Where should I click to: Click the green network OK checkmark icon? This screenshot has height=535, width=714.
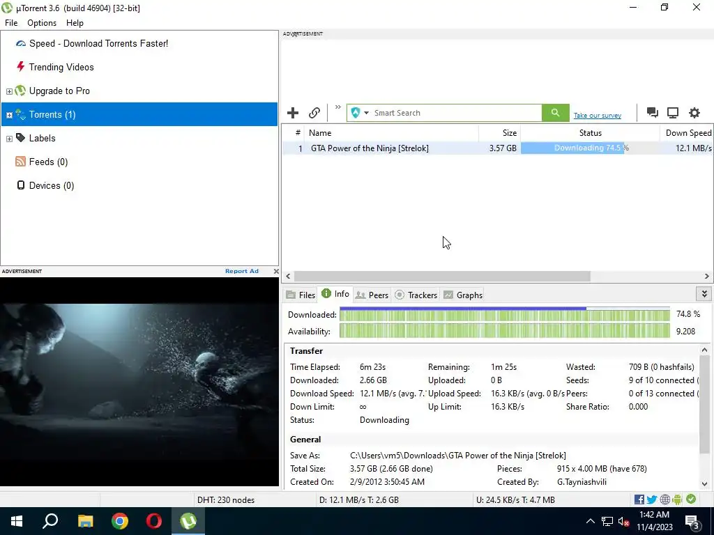(x=691, y=499)
